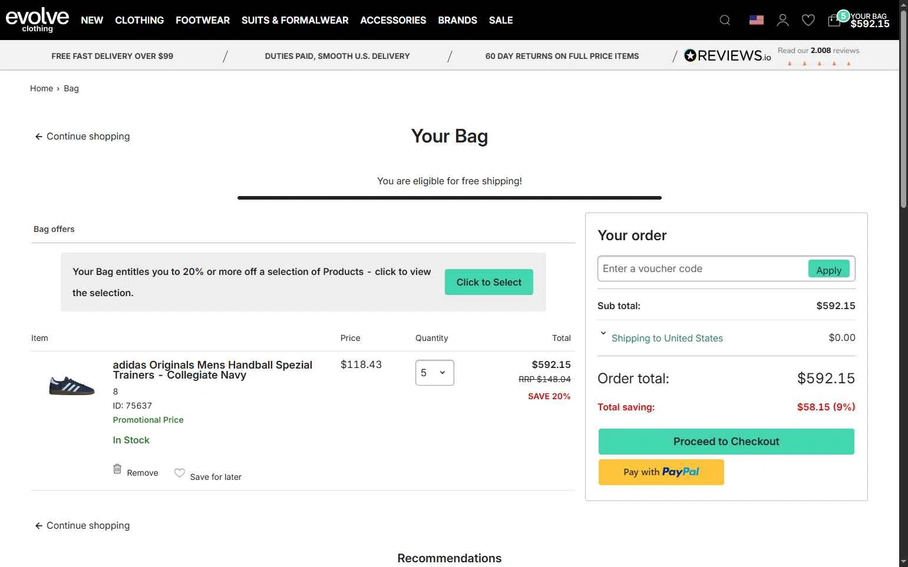908x567 pixels.
Task: Open the BRANDS menu
Action: coord(458,20)
